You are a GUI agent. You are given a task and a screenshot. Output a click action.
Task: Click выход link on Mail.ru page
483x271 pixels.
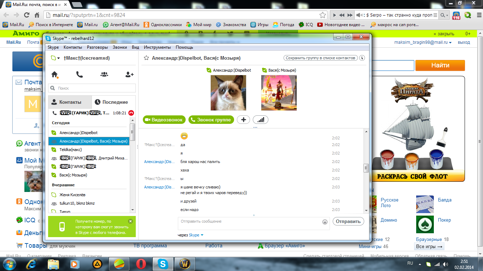tap(464, 42)
